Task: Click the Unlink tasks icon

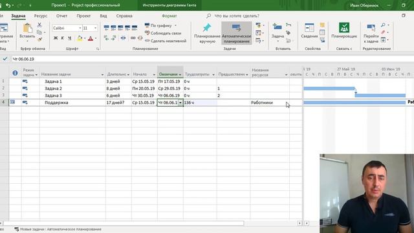Action: (140, 38)
